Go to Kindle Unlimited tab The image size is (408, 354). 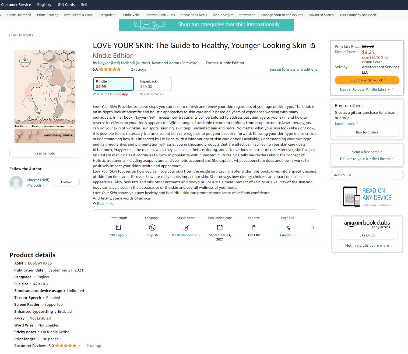pos(19,15)
